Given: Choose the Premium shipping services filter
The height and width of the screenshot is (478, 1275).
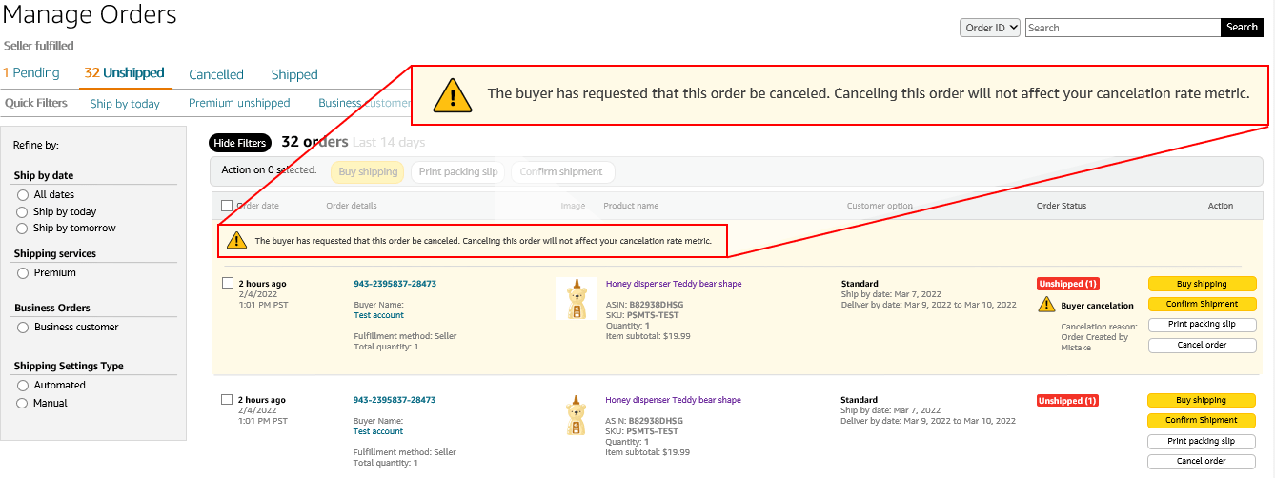Looking at the screenshot, I should [23, 273].
